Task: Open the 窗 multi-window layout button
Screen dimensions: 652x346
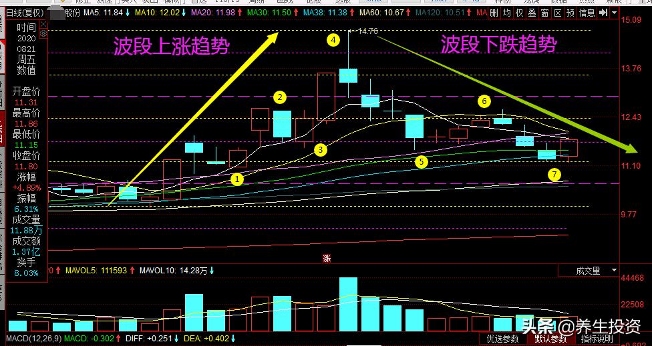Action: [x=544, y=13]
